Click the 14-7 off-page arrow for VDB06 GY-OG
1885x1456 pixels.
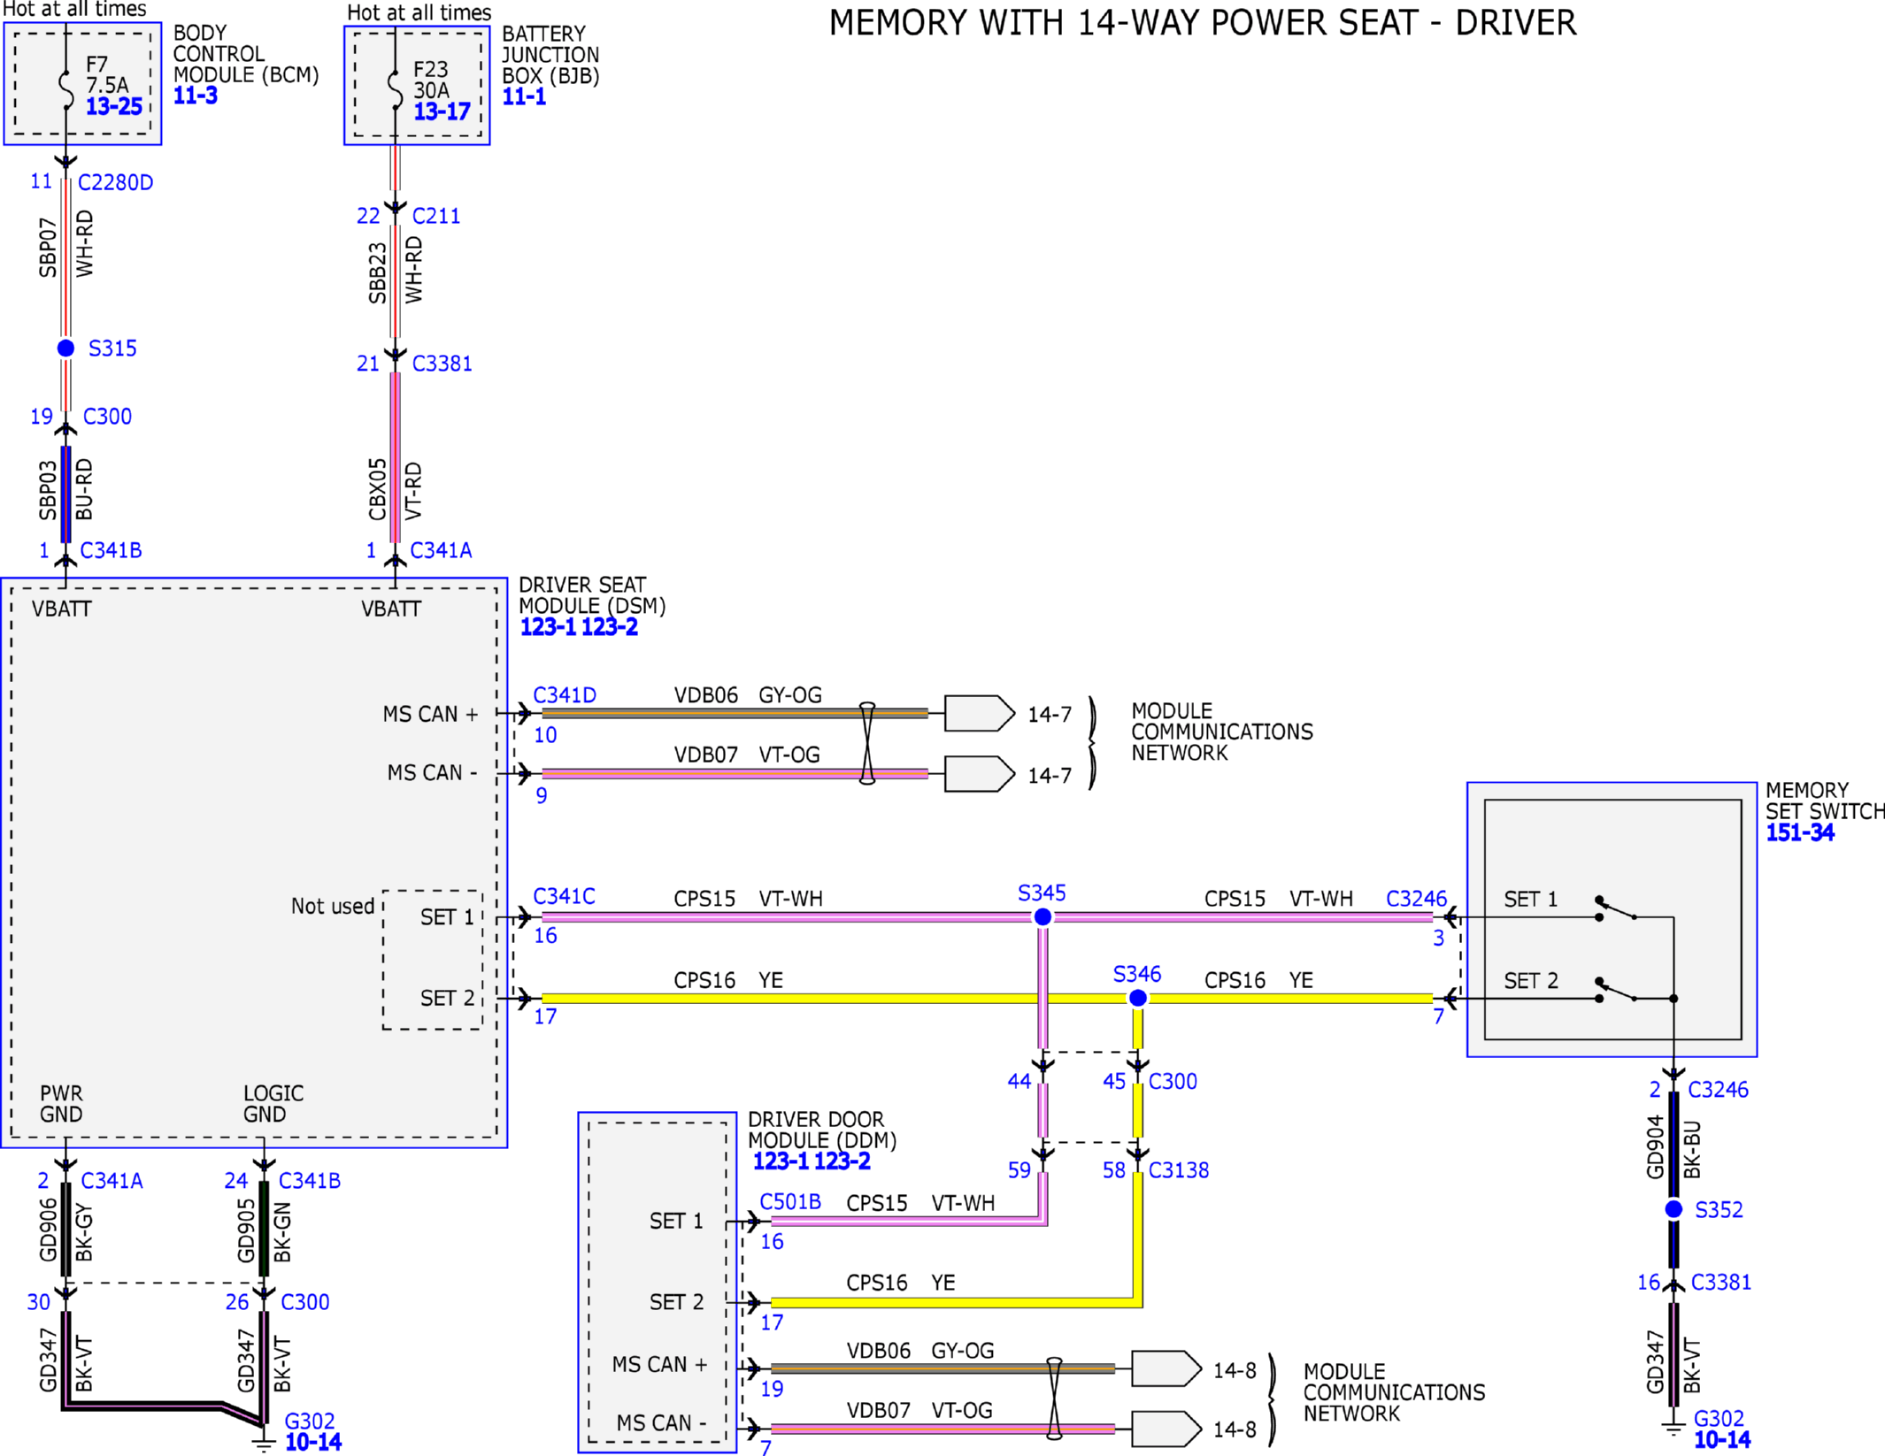(x=980, y=713)
